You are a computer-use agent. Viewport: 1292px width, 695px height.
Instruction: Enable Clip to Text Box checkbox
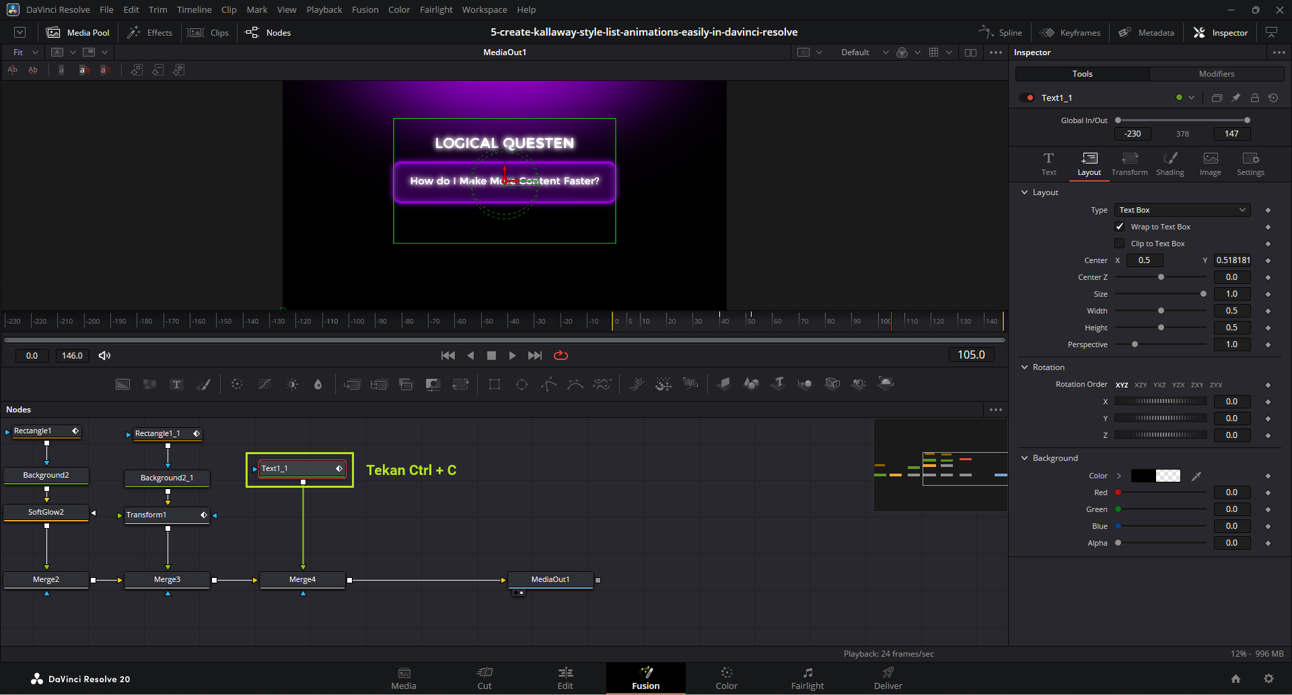tap(1120, 244)
